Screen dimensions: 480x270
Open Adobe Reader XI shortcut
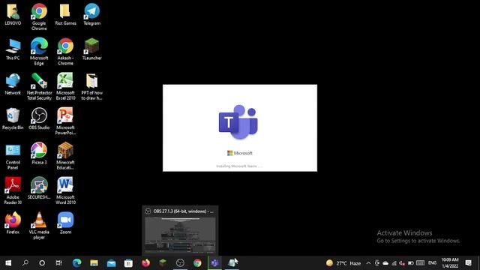[13, 191]
